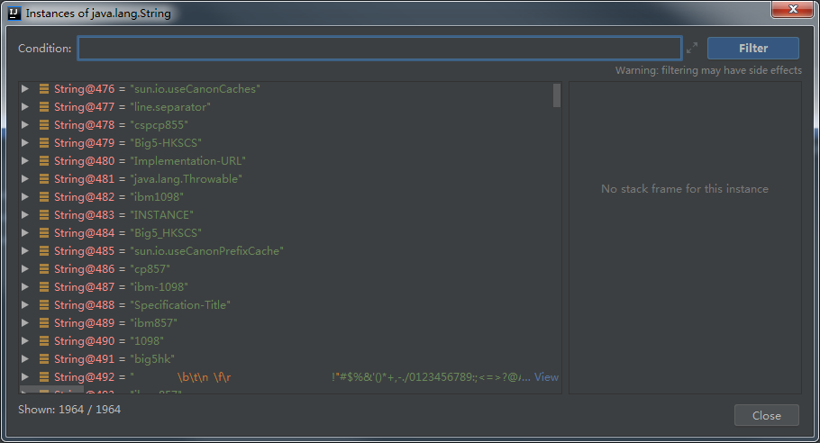
Task: Click the object icon of String@476
Action: point(44,89)
